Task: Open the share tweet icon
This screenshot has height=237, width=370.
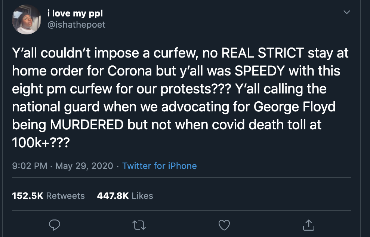Action: [308, 225]
